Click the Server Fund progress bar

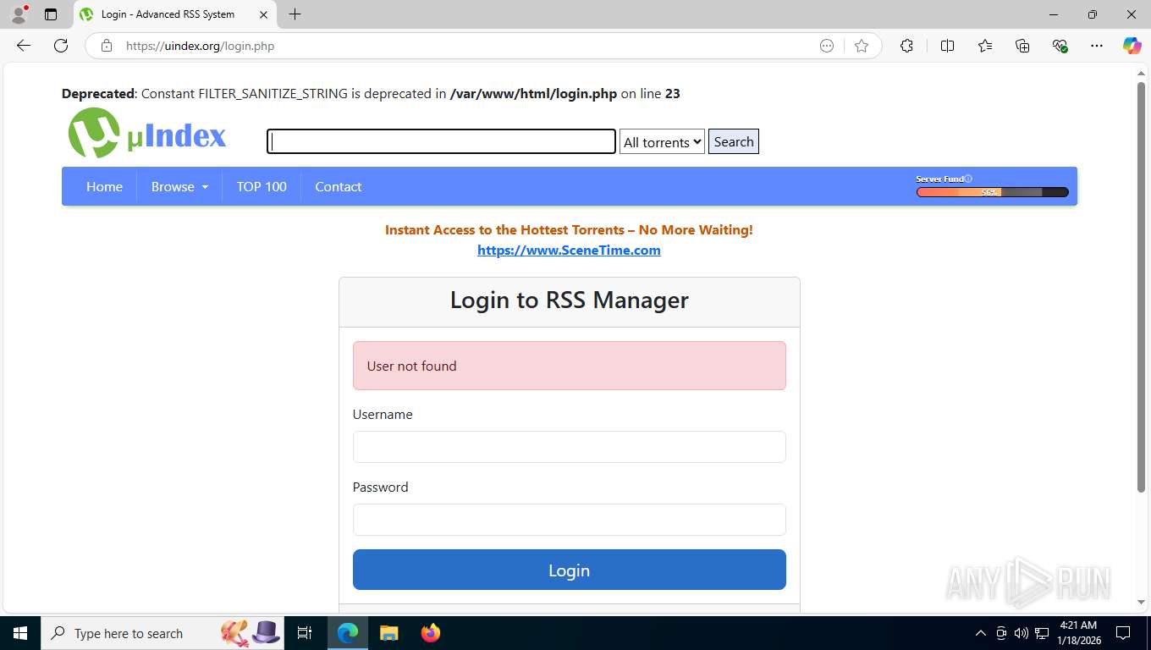point(992,192)
